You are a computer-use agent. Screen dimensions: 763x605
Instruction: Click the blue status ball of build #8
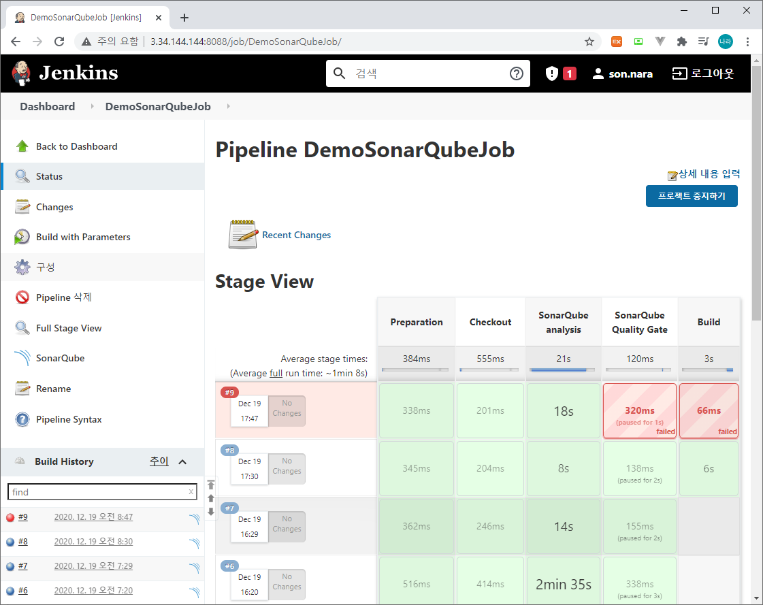(x=10, y=542)
